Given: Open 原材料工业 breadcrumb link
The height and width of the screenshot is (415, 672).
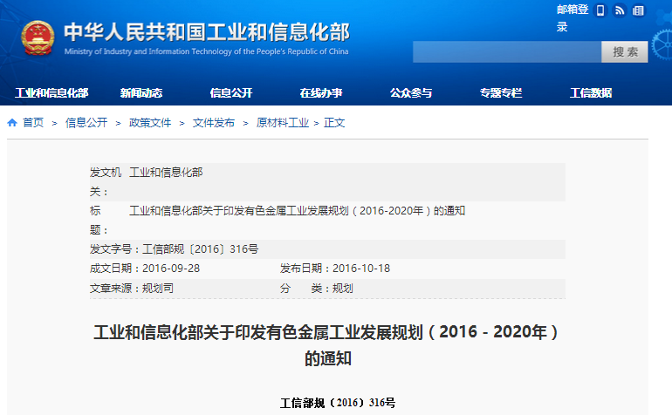Looking at the screenshot, I should pyautogui.click(x=282, y=123).
